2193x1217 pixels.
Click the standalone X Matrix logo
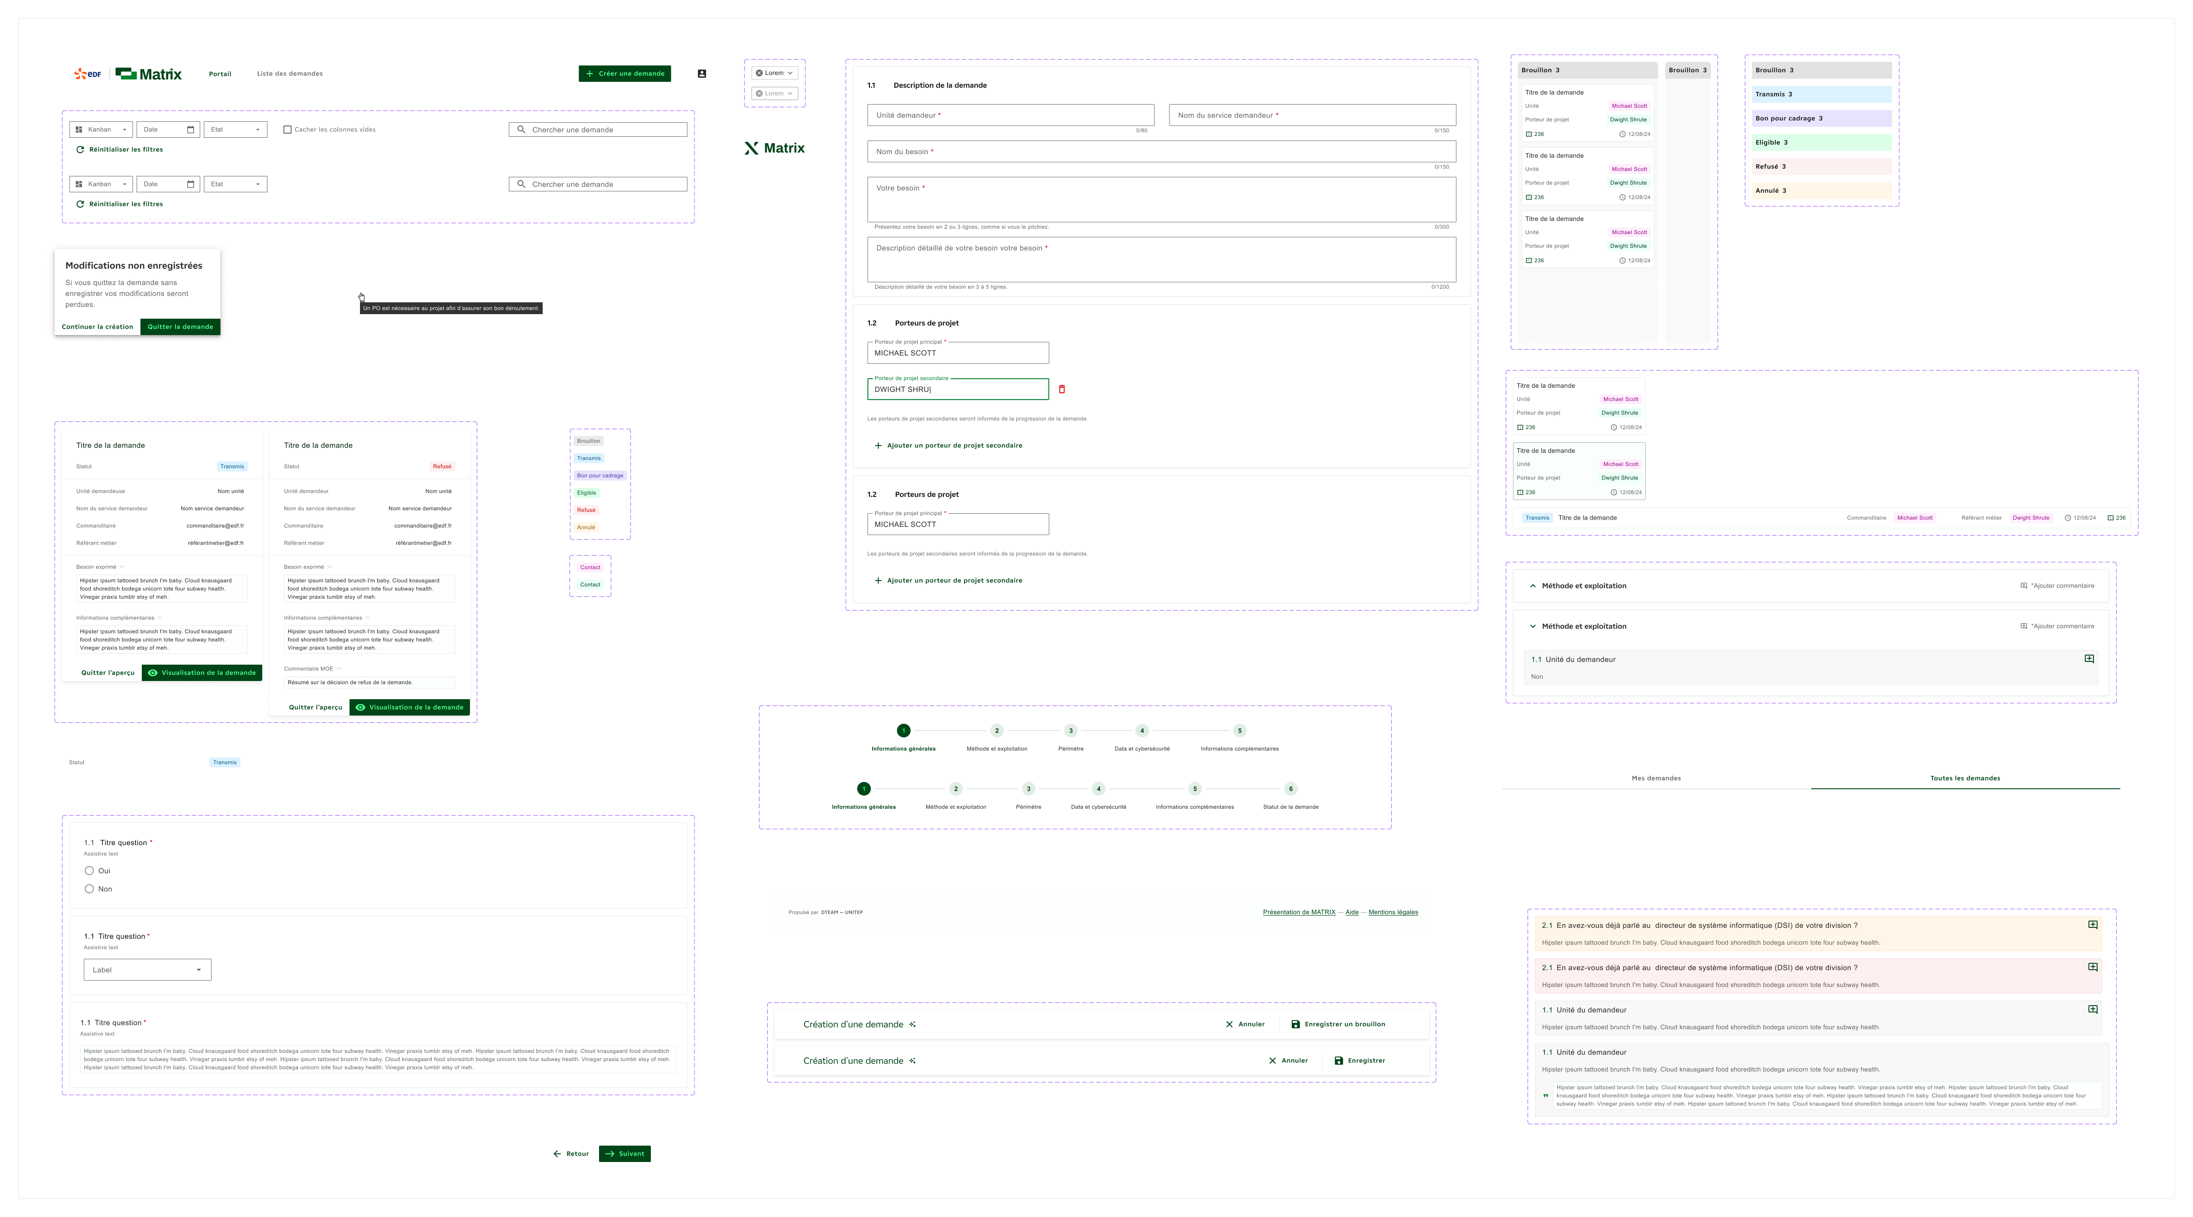pyautogui.click(x=774, y=148)
